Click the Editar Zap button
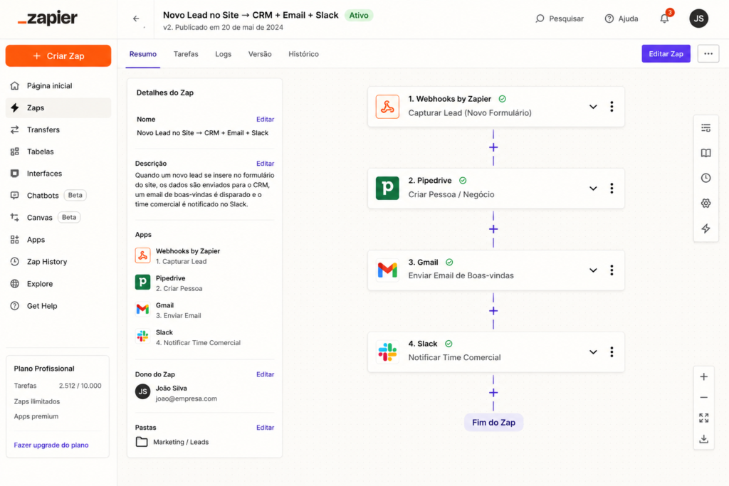Screen dimensions: 729x486 point(666,54)
